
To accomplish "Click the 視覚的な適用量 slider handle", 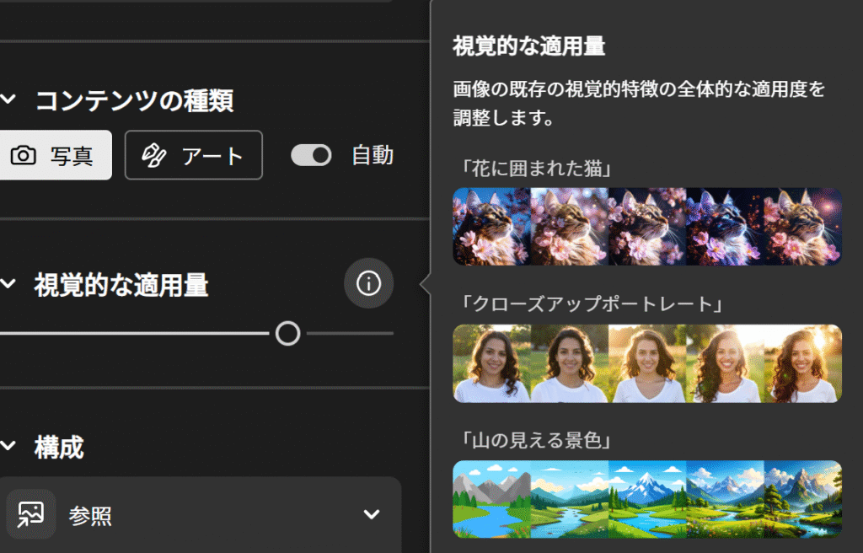I will tap(288, 333).
